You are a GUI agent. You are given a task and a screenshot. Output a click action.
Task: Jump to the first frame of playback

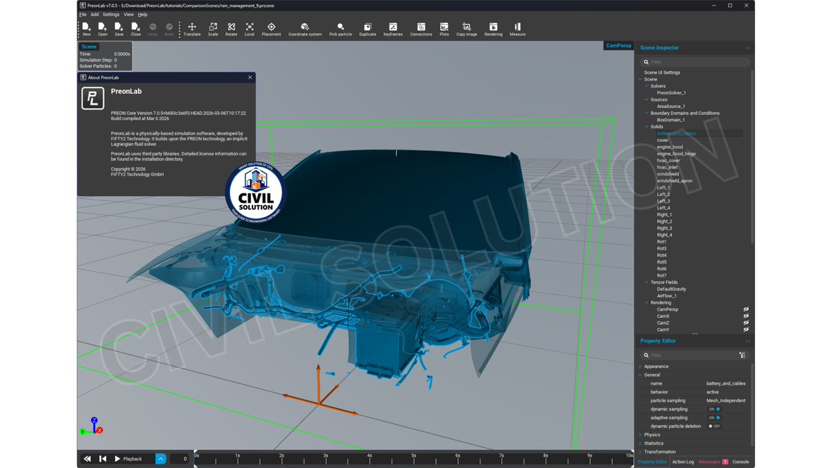(x=87, y=459)
